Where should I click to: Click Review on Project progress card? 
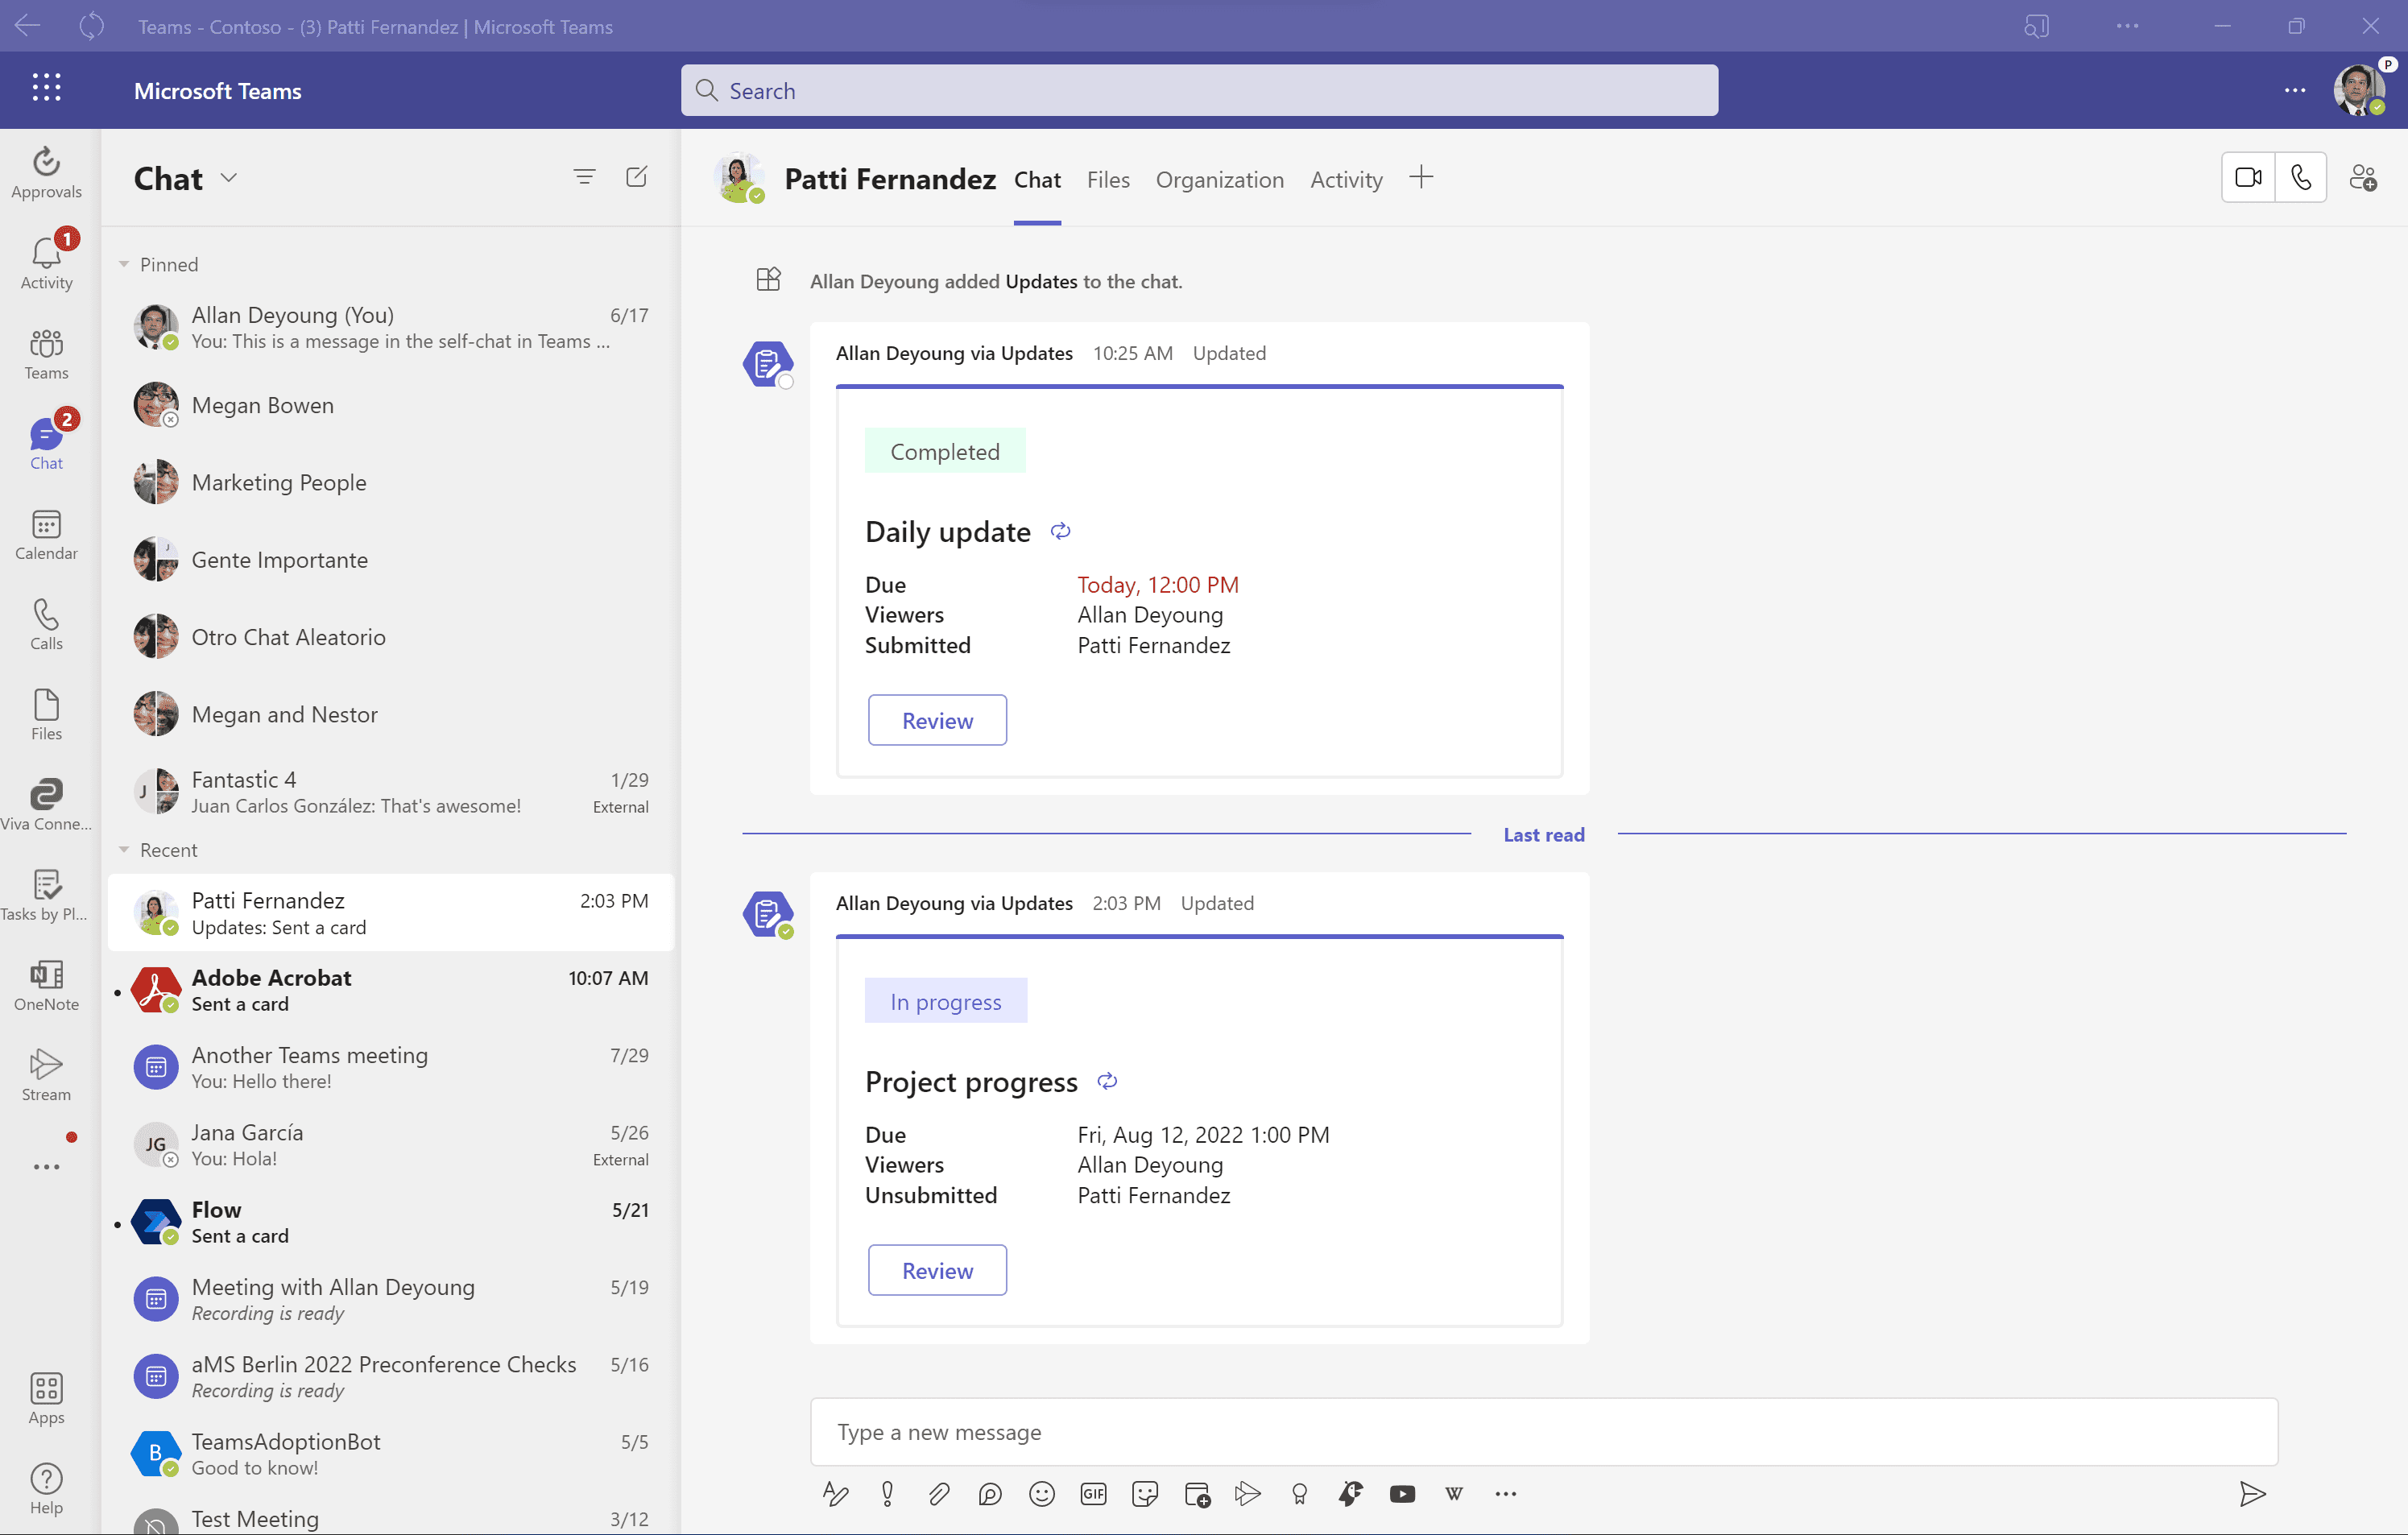[x=937, y=1270]
